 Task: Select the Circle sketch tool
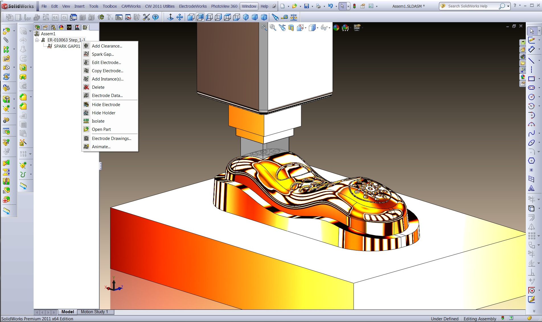click(531, 97)
